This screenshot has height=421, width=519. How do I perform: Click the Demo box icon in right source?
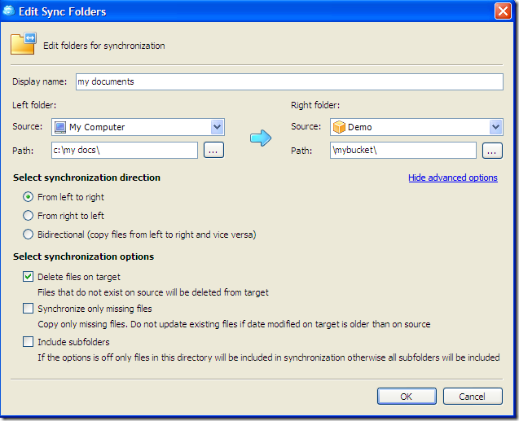[x=339, y=127]
